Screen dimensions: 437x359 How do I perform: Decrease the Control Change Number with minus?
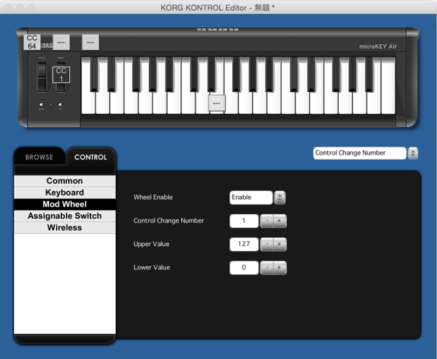pos(267,221)
